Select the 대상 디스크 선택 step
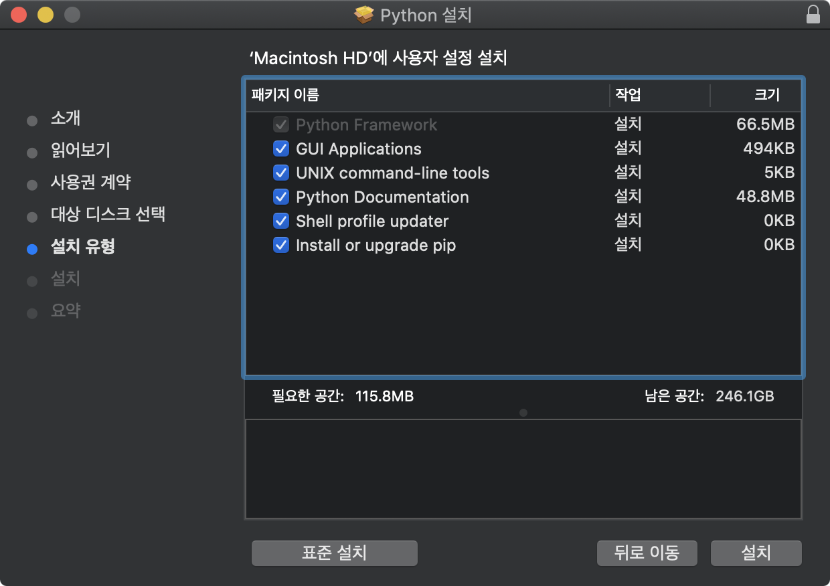 [108, 214]
